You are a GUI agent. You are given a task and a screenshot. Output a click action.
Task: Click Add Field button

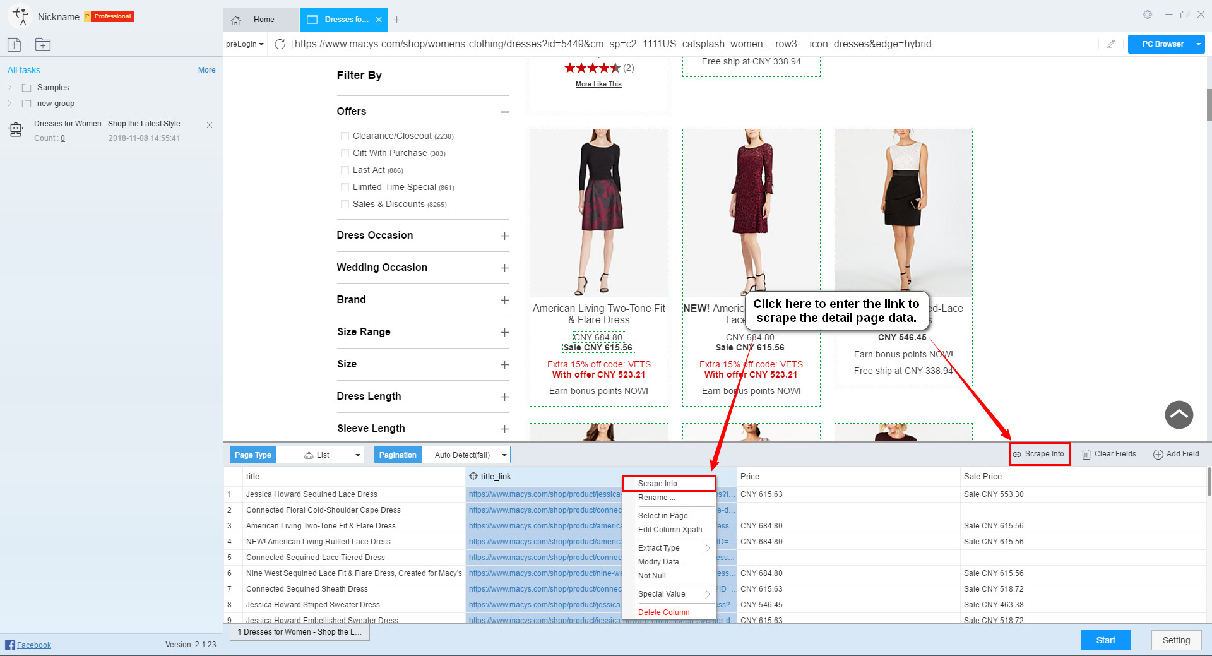click(x=1176, y=454)
